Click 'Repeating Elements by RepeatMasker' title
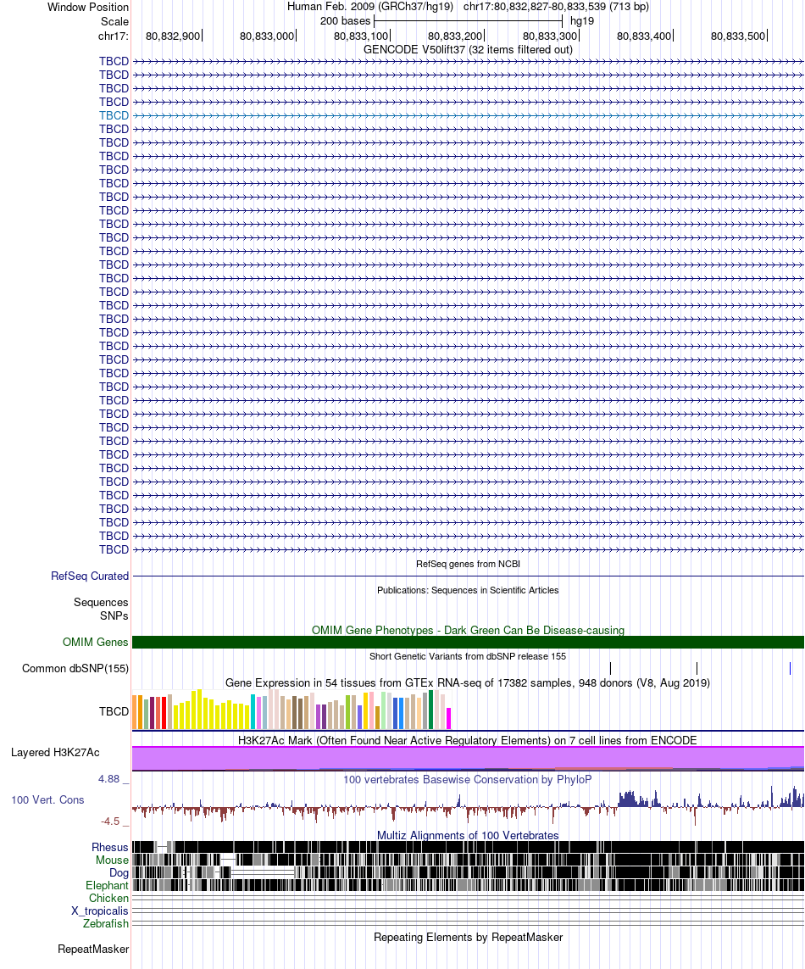Viewport: 805px width, 969px height. pyautogui.click(x=468, y=938)
